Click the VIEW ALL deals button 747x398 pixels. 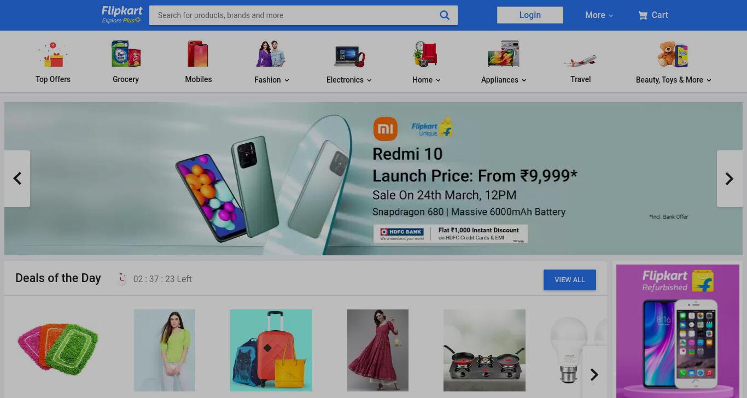click(x=570, y=280)
